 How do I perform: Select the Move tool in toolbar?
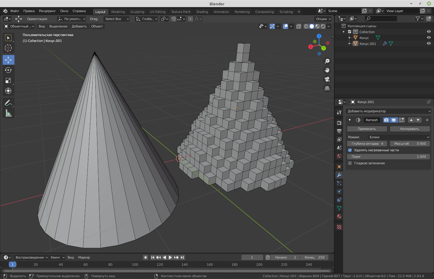8,60
